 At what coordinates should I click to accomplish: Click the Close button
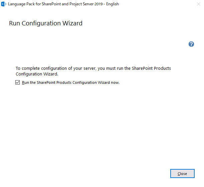click(182, 173)
